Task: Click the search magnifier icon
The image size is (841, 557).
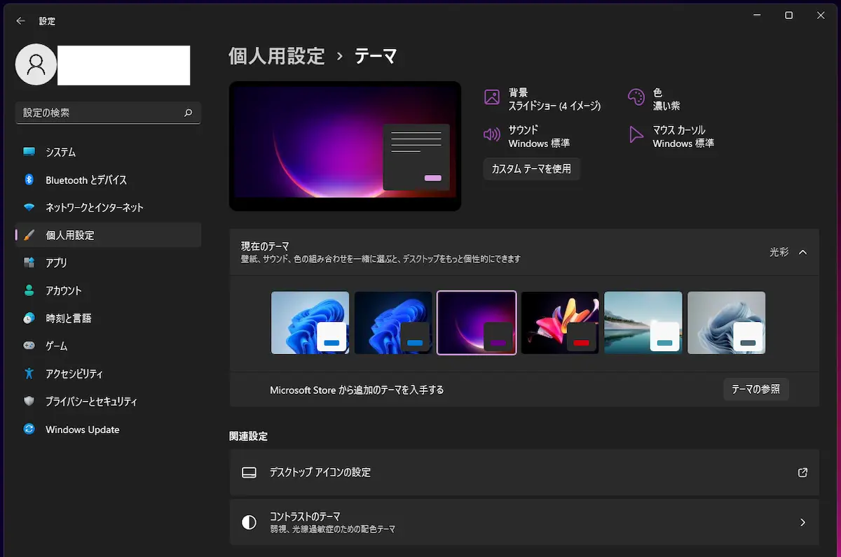Action: point(188,112)
